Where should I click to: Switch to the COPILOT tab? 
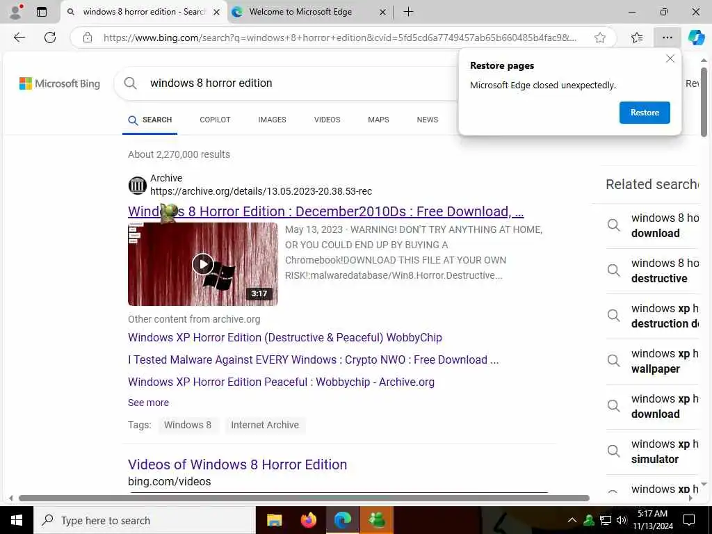pyautogui.click(x=216, y=120)
